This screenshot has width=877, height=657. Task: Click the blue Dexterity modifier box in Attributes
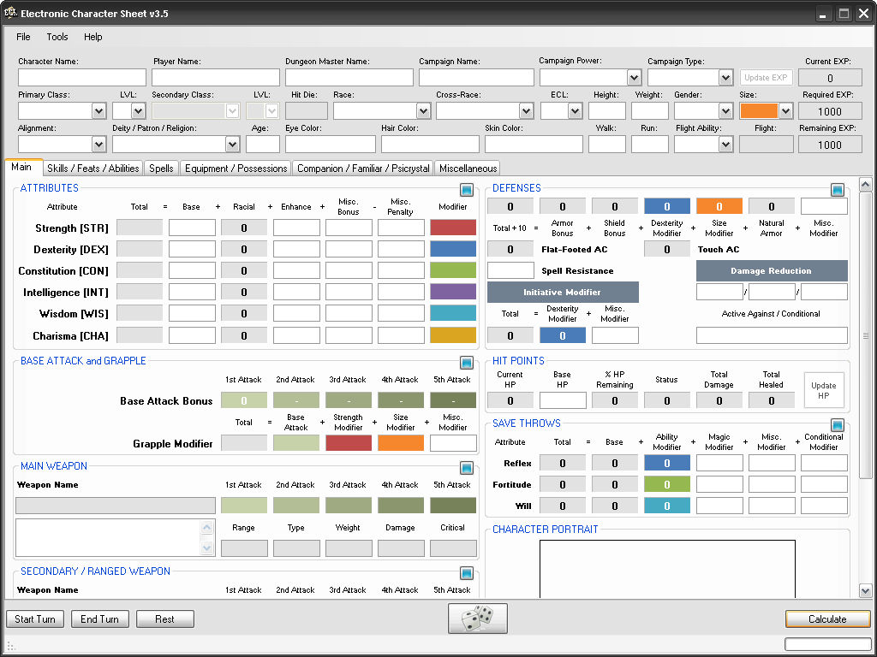(x=453, y=249)
